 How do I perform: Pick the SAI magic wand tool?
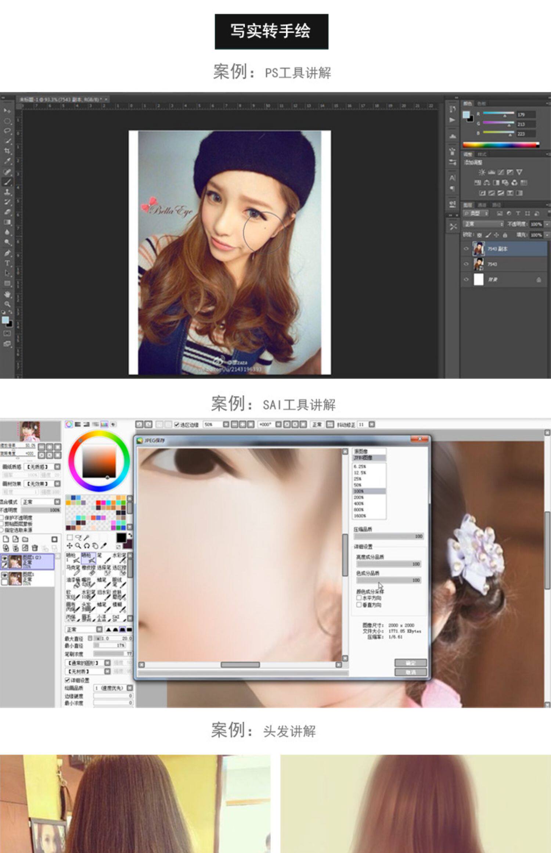[86, 537]
